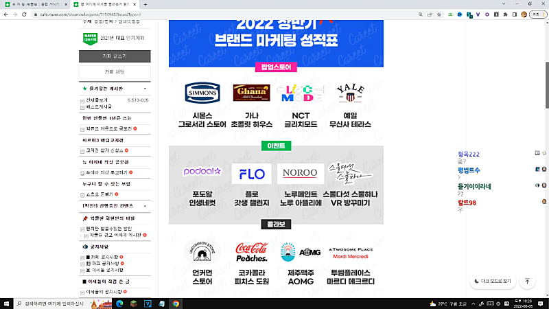The width and height of the screenshot is (549, 309).
Task: Click the Yale logo image
Action: click(350, 93)
